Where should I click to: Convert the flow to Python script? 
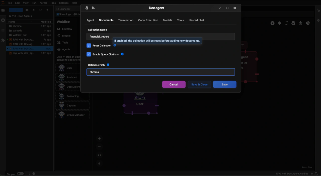point(279,23)
